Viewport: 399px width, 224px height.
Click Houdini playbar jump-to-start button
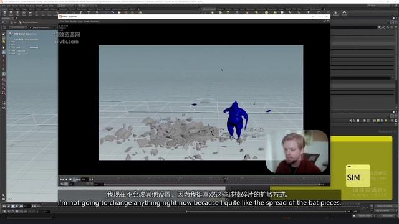pyautogui.click(x=4, y=206)
